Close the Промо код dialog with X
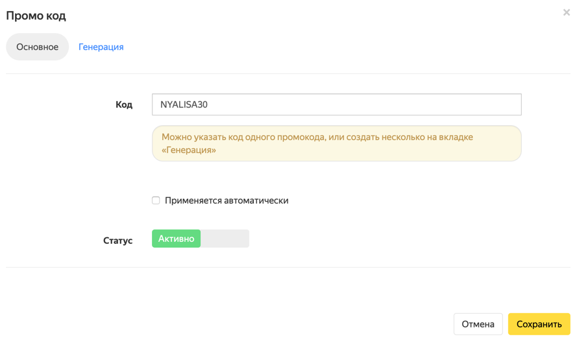 coord(566,12)
